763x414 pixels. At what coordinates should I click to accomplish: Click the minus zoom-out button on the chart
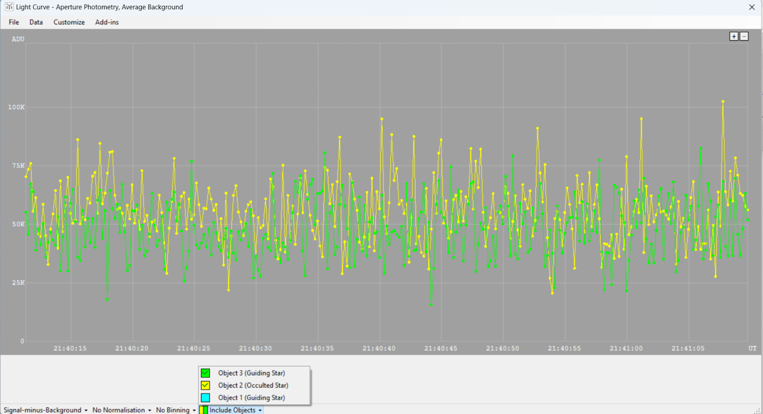pyautogui.click(x=744, y=36)
